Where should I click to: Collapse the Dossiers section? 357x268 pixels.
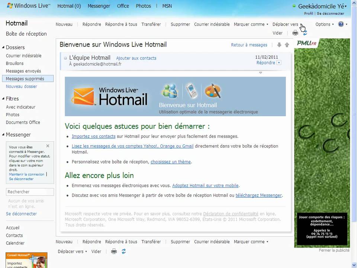click(x=3, y=47)
